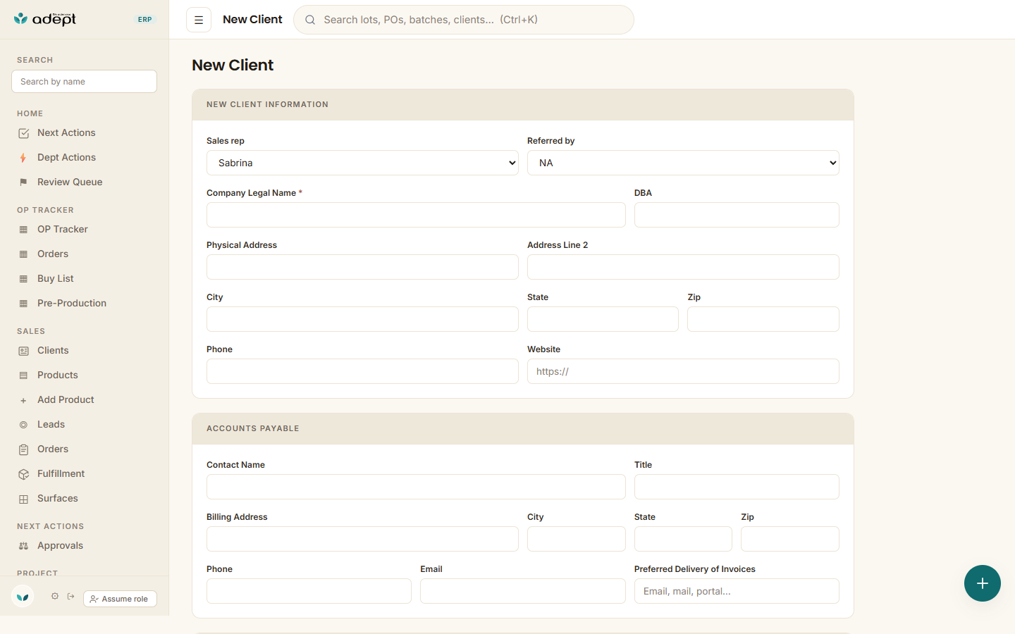Focus the global search bar
The height and width of the screenshot is (634, 1015).
tap(464, 20)
